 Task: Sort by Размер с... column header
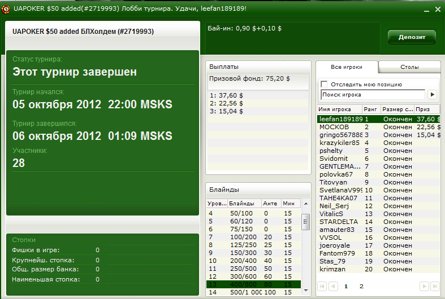398,109
